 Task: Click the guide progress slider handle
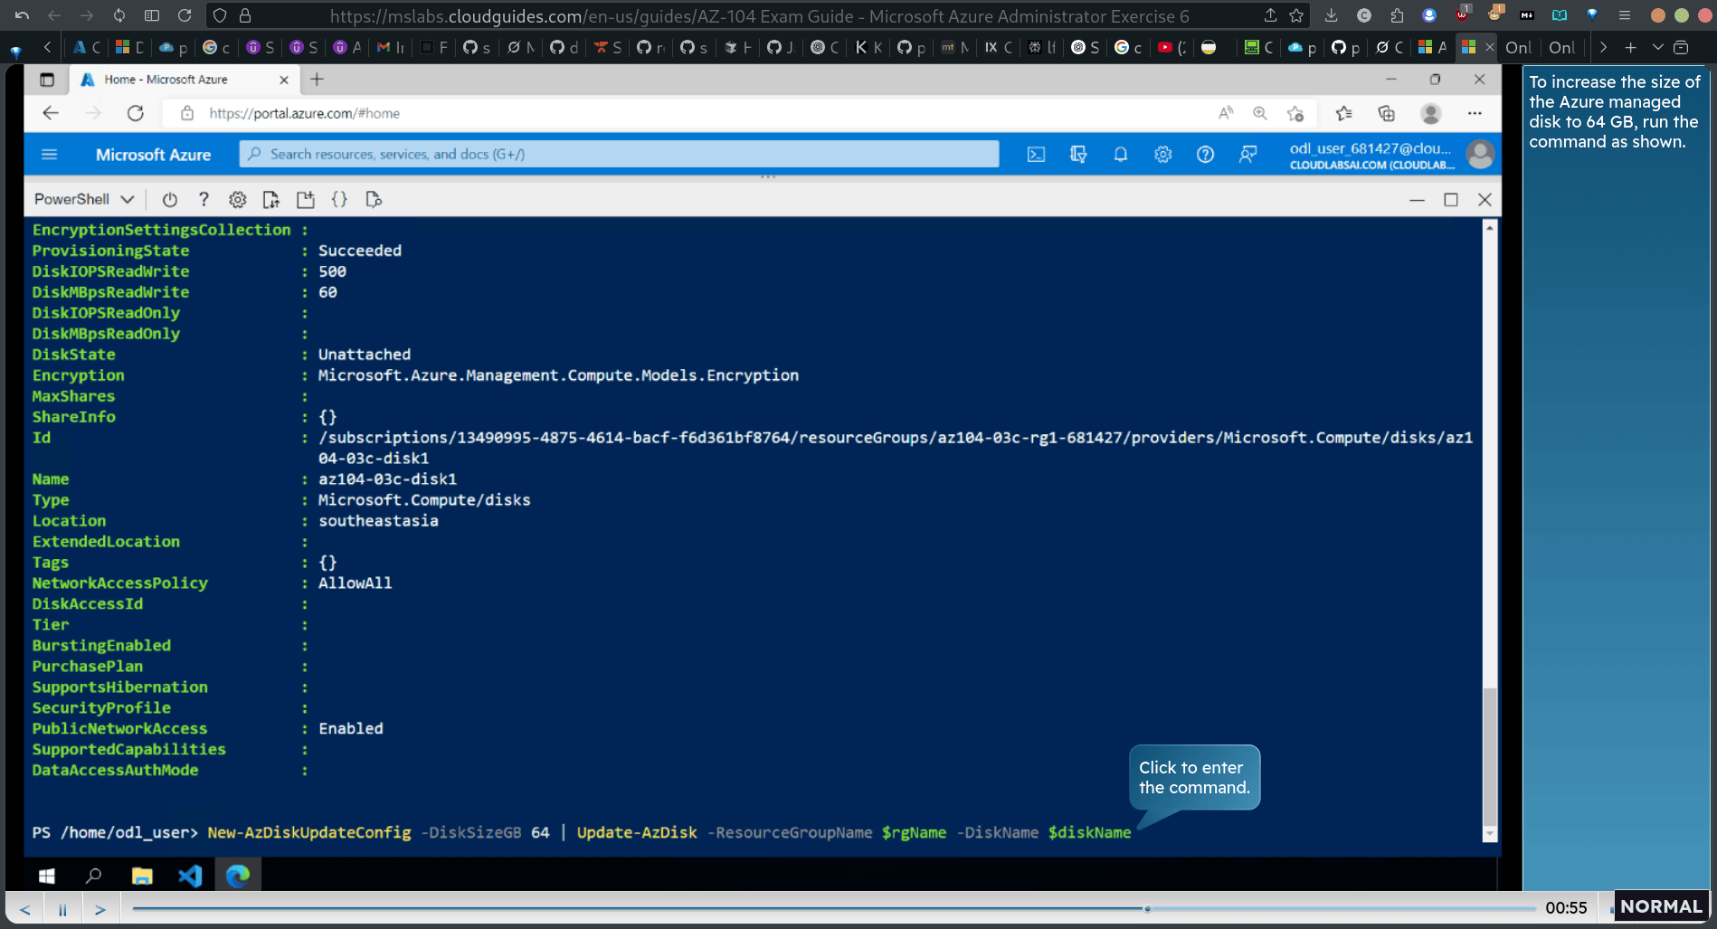(1147, 908)
